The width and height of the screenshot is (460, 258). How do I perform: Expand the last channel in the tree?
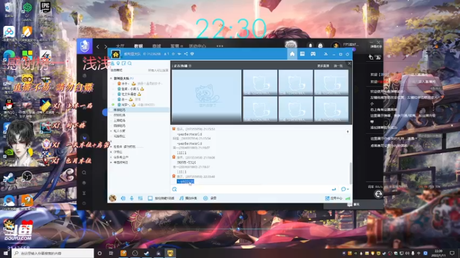(x=111, y=163)
